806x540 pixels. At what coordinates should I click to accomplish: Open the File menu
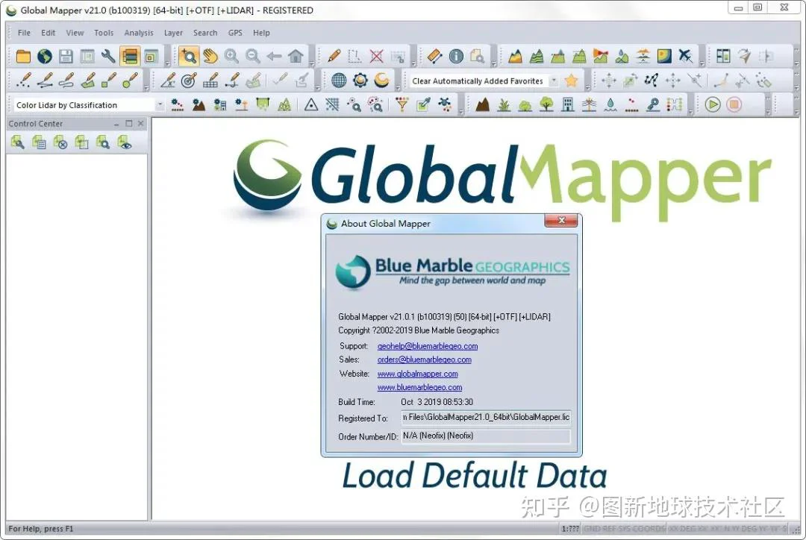(x=24, y=33)
